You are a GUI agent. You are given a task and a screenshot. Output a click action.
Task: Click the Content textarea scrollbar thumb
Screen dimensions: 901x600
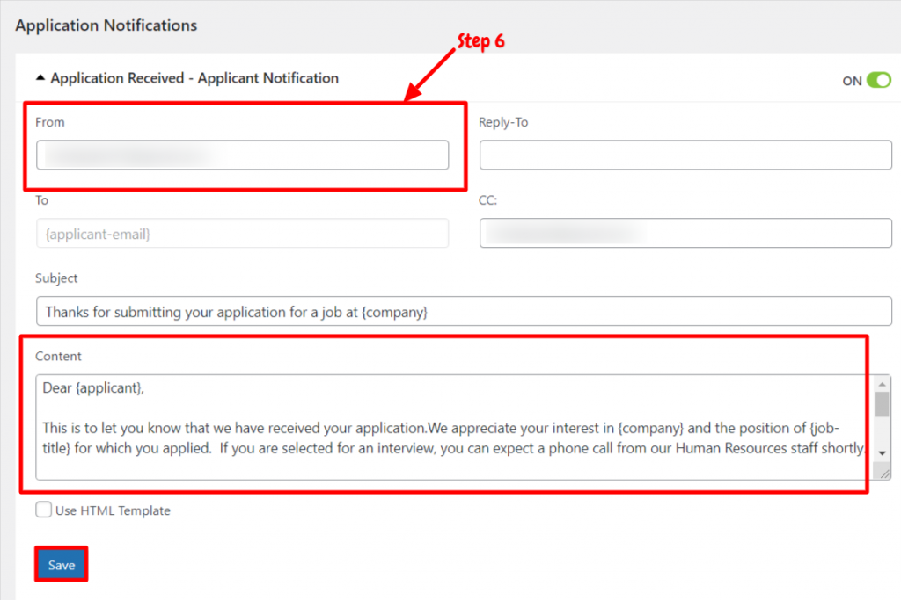pyautogui.click(x=882, y=404)
